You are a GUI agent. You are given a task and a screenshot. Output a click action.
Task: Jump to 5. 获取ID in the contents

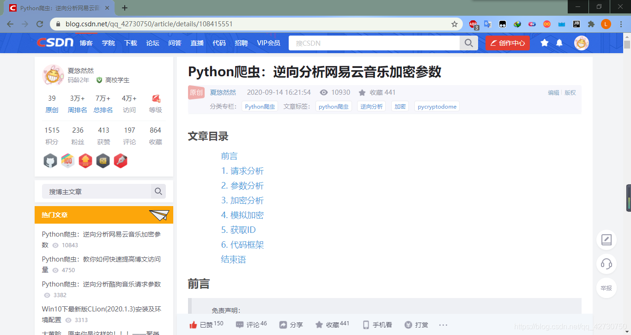pyautogui.click(x=238, y=230)
